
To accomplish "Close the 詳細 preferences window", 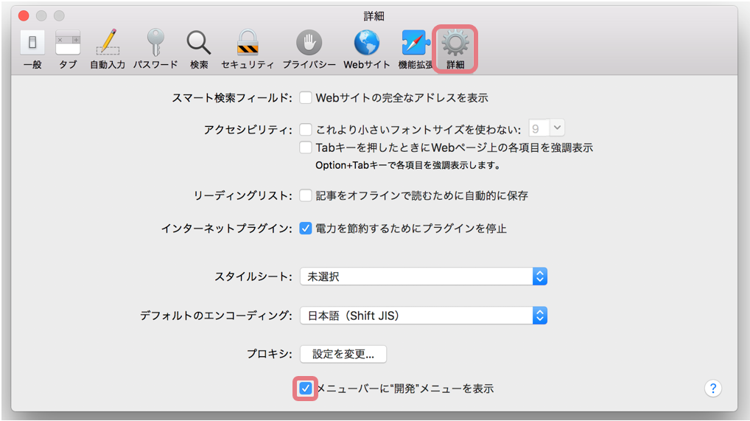I will point(24,15).
